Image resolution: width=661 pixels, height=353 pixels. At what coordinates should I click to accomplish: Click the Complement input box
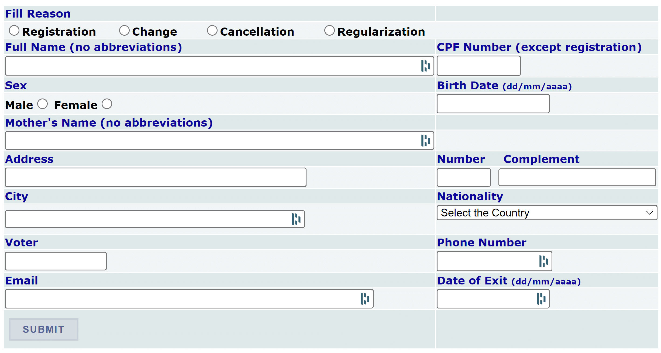click(x=577, y=177)
